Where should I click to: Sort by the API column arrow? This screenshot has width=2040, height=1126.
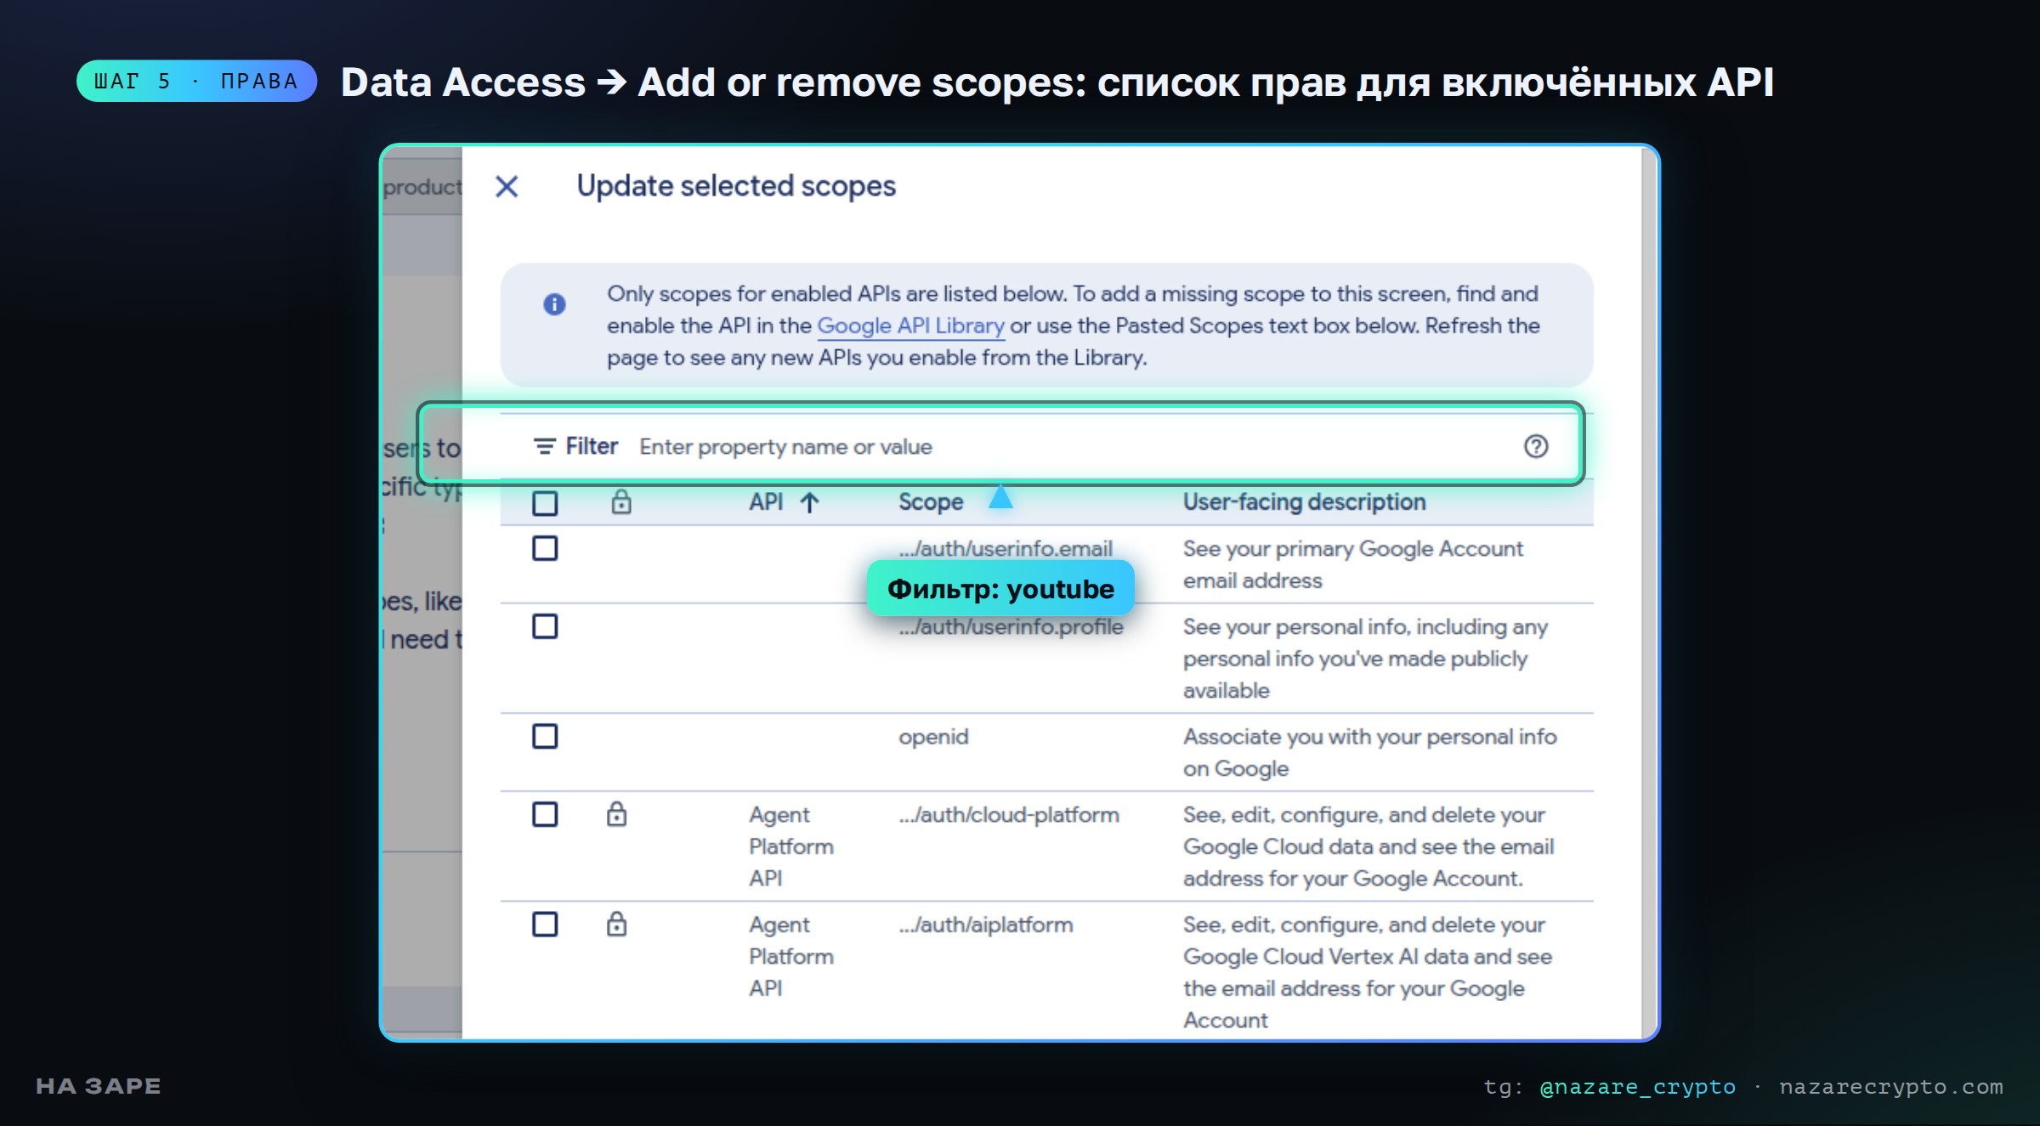(x=809, y=502)
